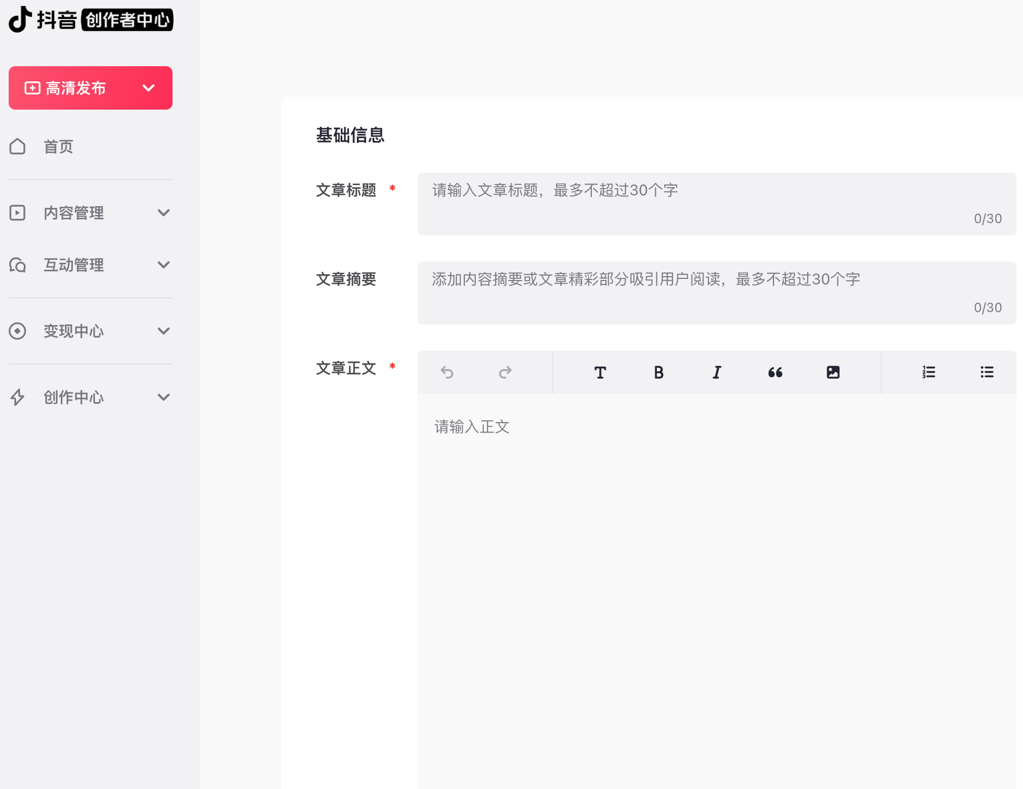
Task: Click the summary 0/30 character counter
Action: [988, 308]
